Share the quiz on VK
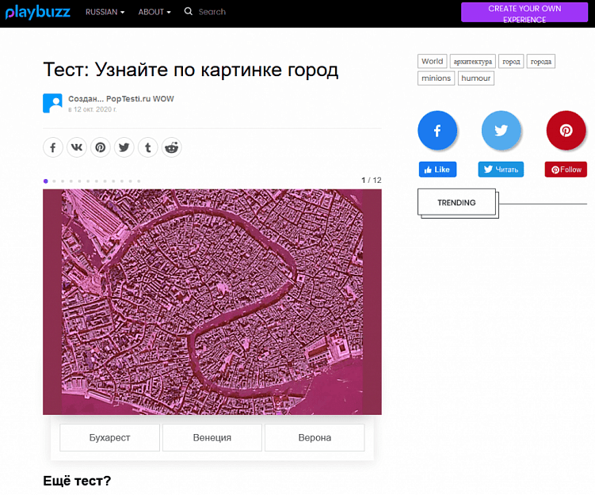Viewport: 595px width, 495px height. 76,147
